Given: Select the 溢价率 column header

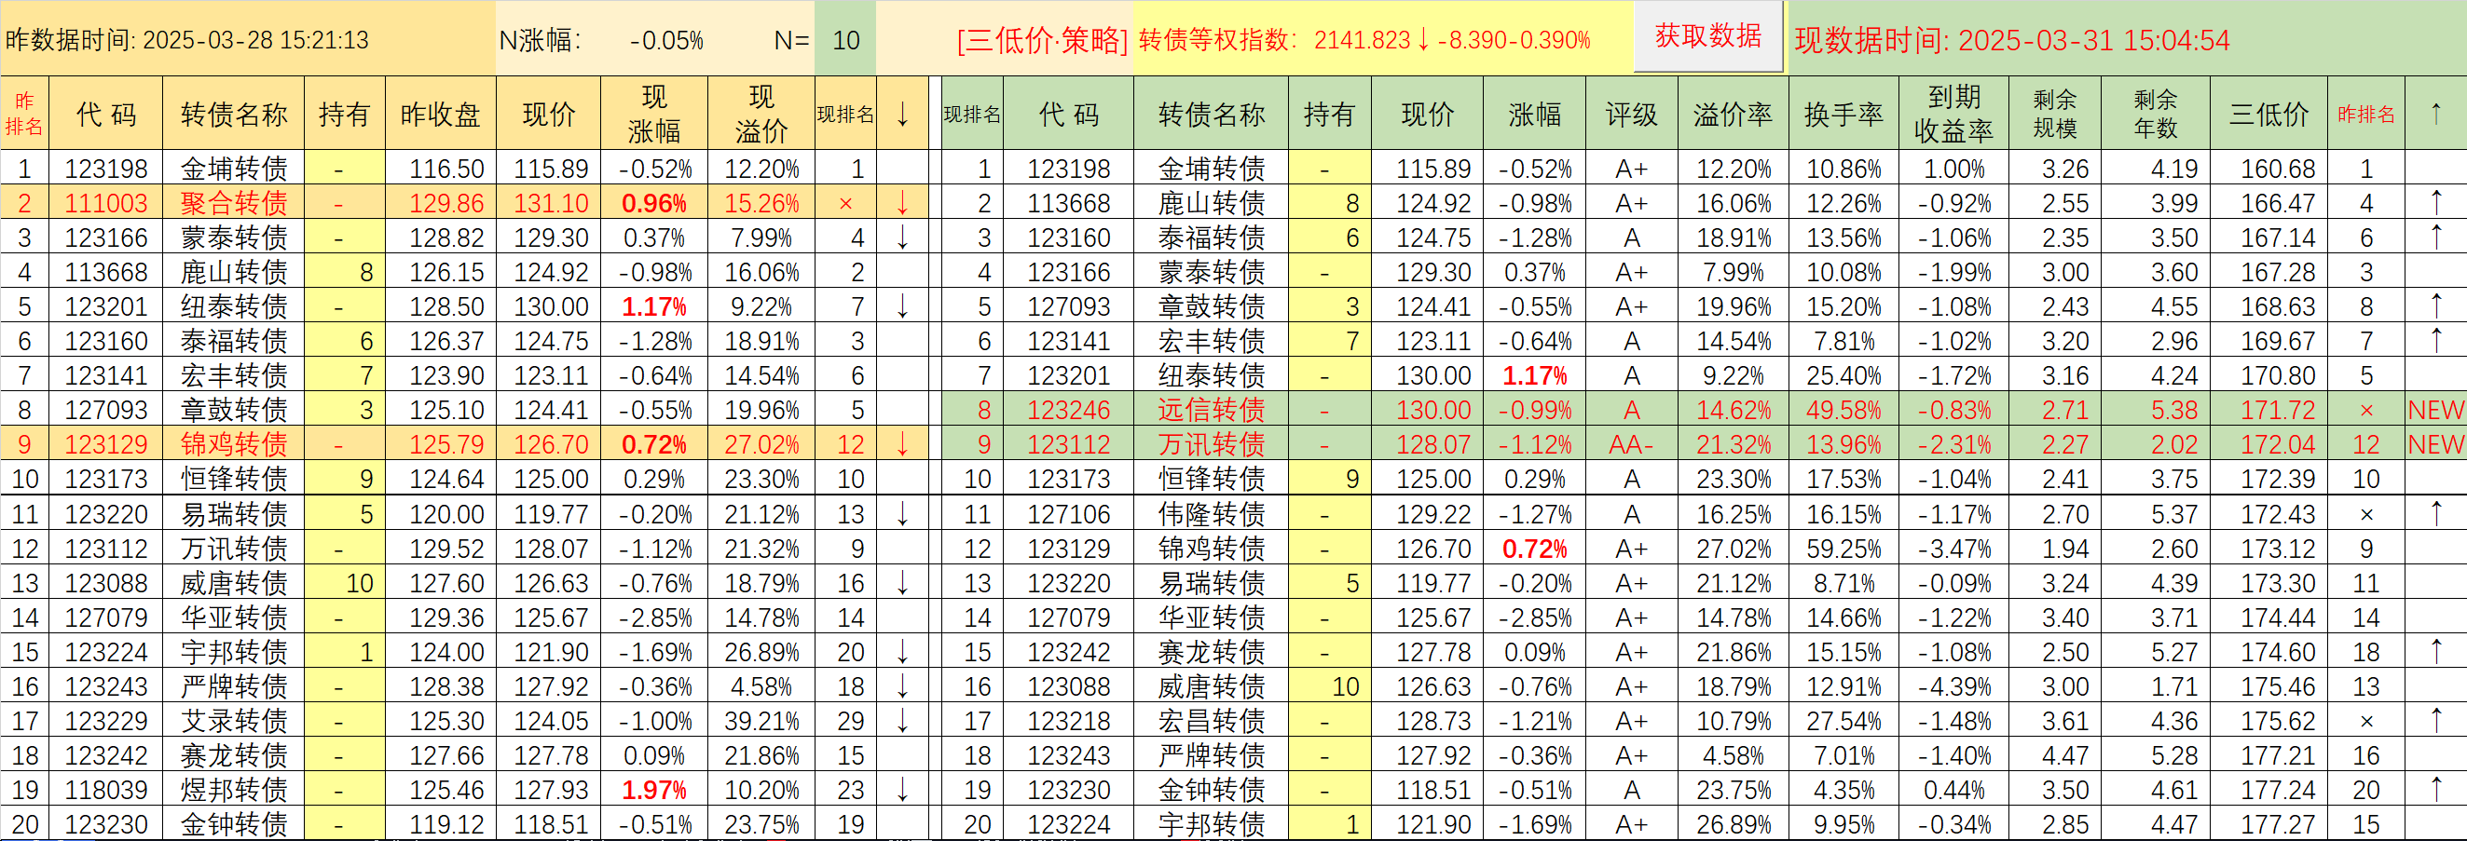Looking at the screenshot, I should click(1733, 114).
